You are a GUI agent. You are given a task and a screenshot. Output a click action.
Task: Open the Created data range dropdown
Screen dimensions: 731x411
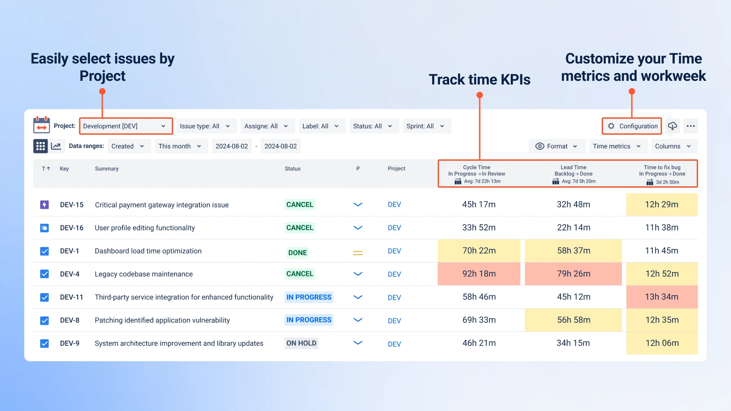coord(129,146)
